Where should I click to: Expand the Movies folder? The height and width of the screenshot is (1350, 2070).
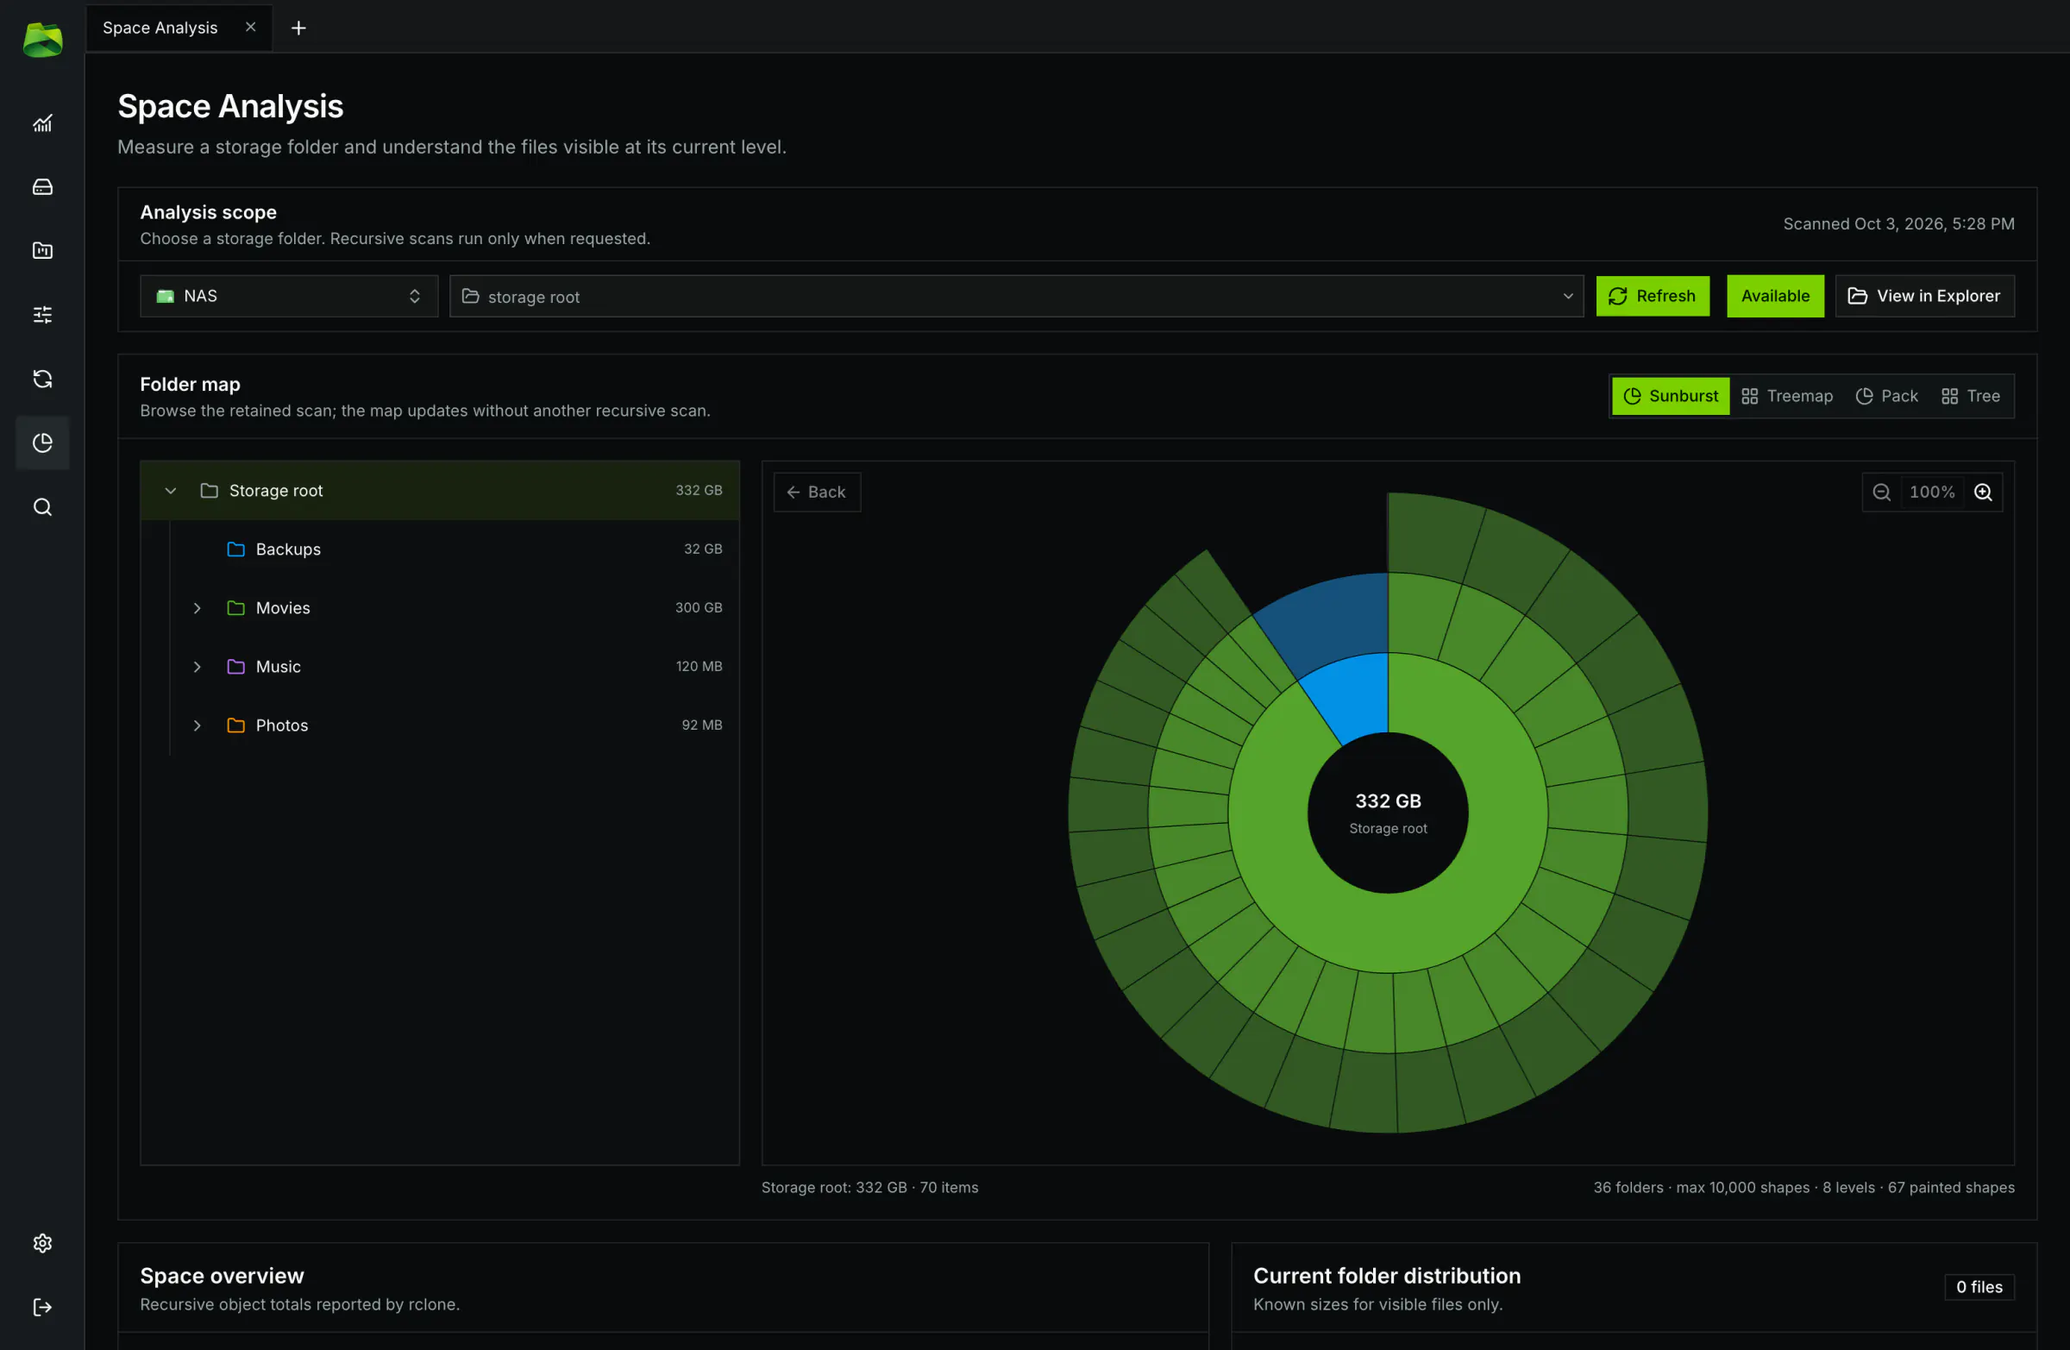tap(198, 608)
